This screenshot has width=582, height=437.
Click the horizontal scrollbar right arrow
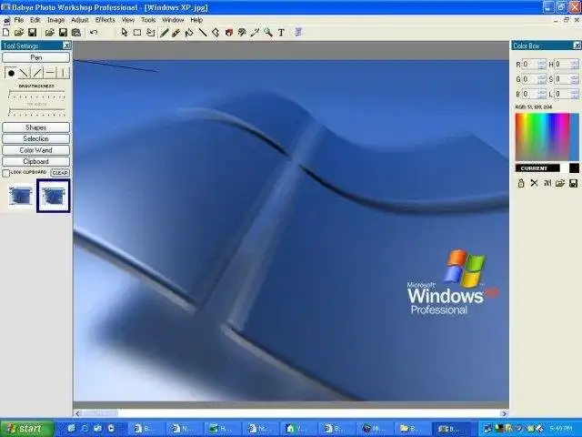tap(504, 413)
